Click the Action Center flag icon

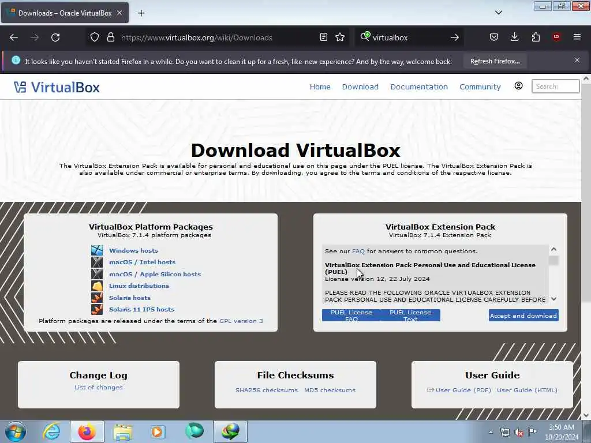pyautogui.click(x=532, y=432)
